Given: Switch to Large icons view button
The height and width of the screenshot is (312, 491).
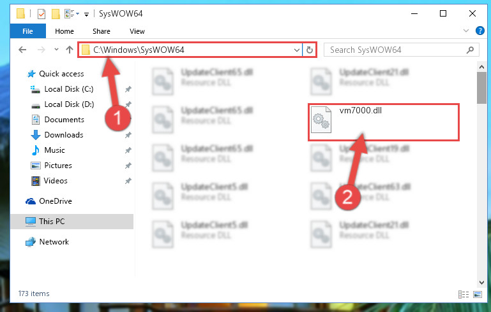Looking at the screenshot, I should (x=478, y=294).
